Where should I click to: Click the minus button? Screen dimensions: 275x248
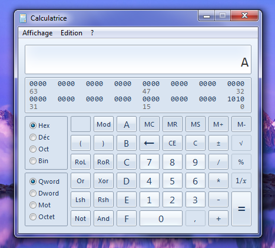point(218,200)
